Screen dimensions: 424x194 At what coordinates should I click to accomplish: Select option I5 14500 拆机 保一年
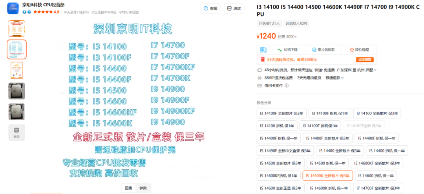328,163
